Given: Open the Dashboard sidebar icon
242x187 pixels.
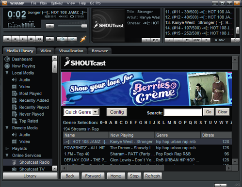Looking at the screenshot, I should (7, 59).
